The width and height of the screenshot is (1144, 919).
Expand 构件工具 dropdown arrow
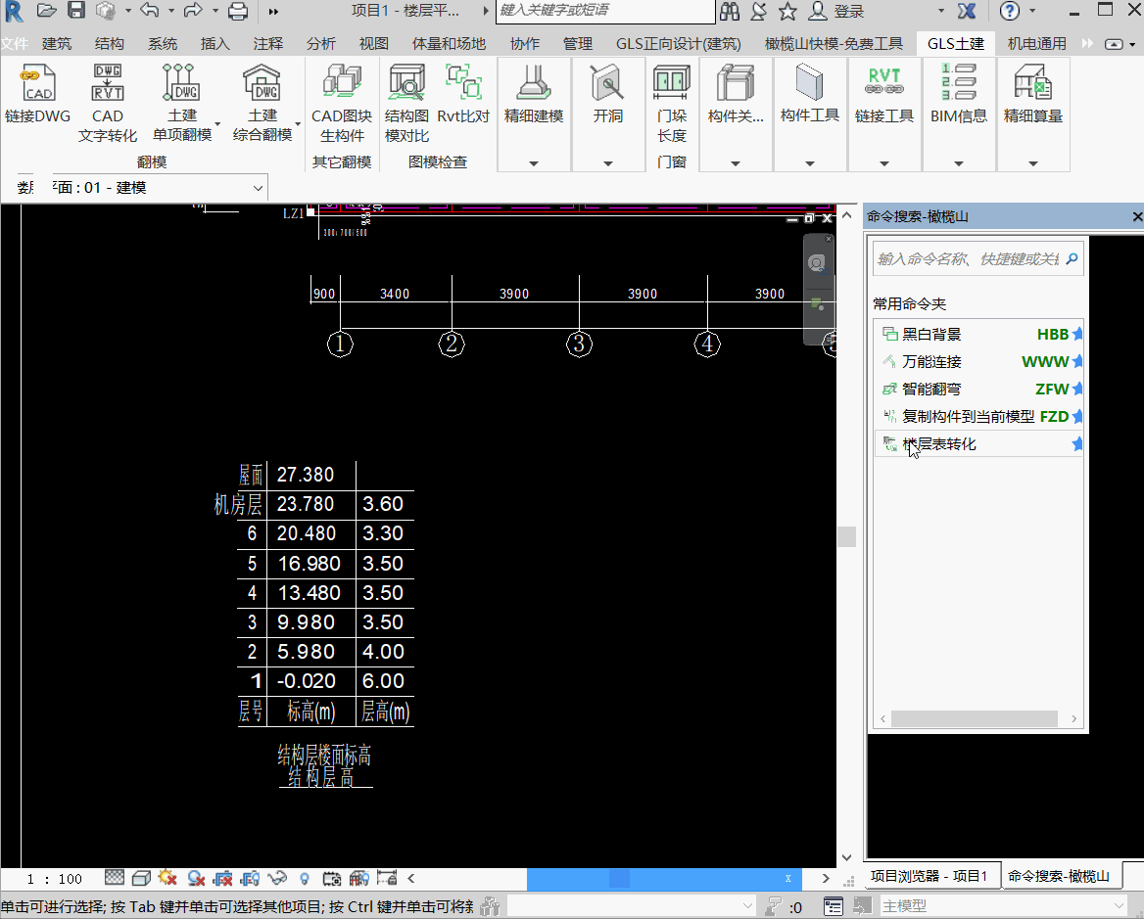(x=809, y=164)
